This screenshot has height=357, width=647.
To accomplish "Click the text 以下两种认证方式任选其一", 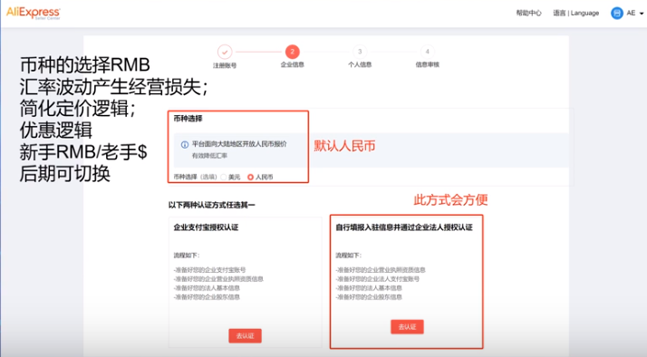I will tap(212, 205).
